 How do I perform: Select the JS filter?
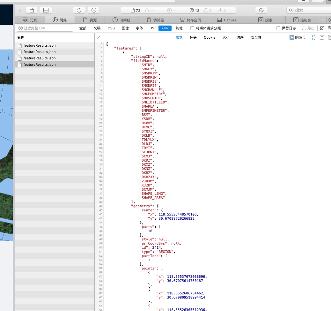[152, 28]
